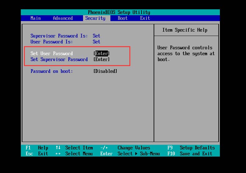This screenshot has width=246, height=173.
Task: Click the up-down arrows icon
Action: tap(58, 148)
